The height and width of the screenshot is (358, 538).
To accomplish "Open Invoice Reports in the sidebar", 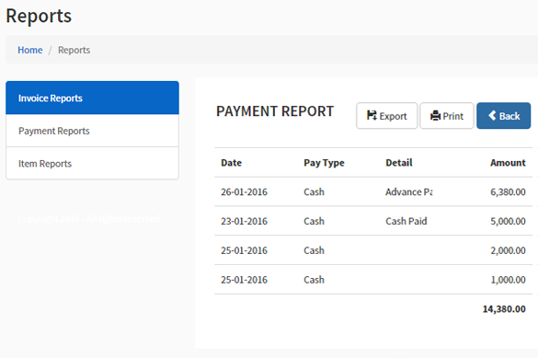I will [92, 98].
